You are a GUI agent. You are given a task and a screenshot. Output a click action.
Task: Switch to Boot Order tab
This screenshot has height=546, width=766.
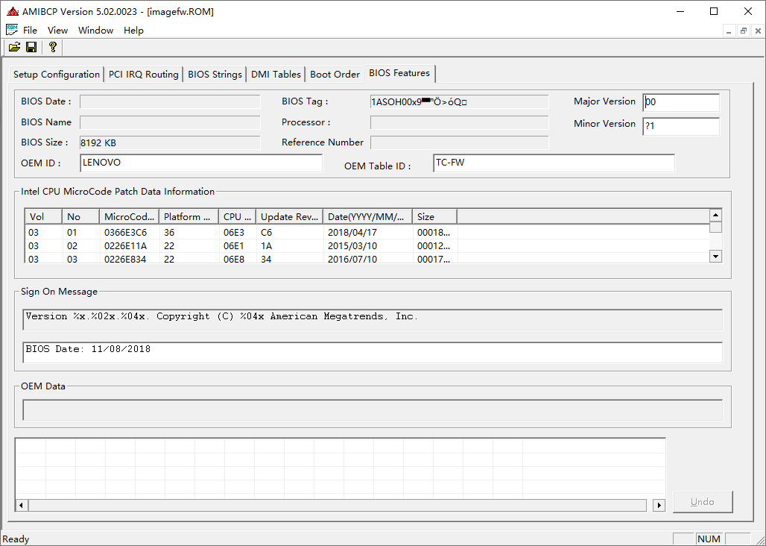(335, 75)
